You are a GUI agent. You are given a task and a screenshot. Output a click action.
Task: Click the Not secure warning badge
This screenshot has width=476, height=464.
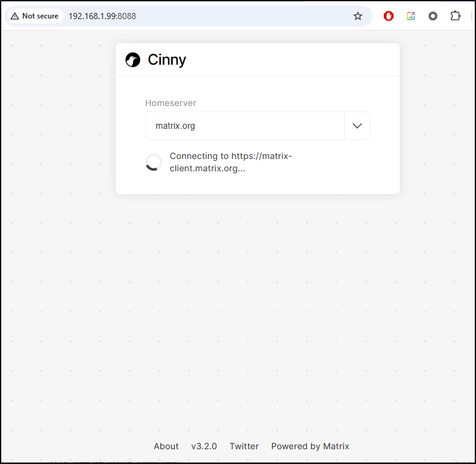pos(34,16)
